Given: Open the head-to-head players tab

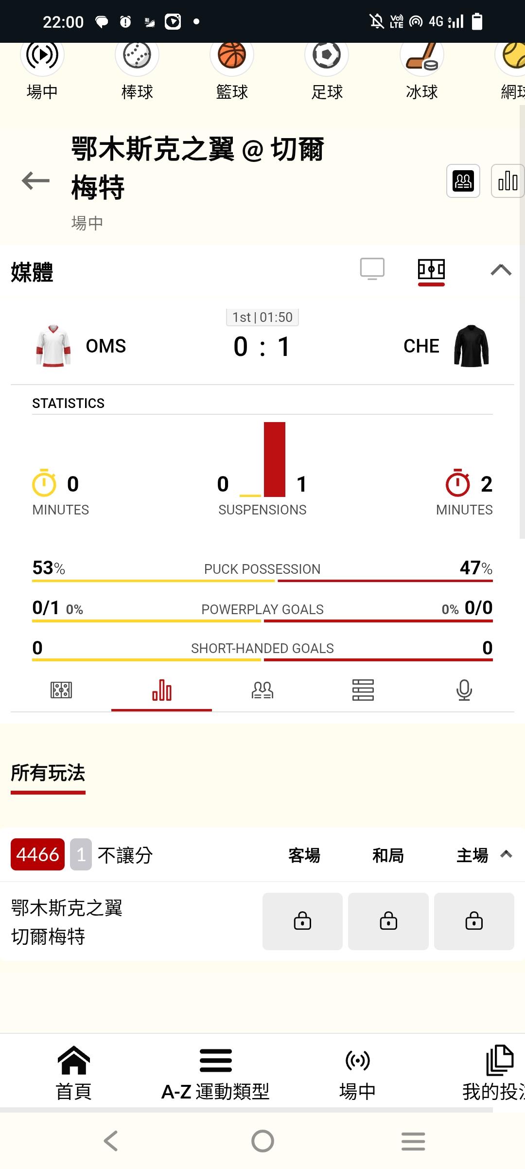Looking at the screenshot, I should [262, 690].
